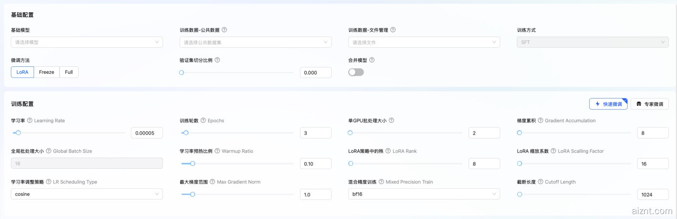Click help icon beside 训练数据-文件管理
Image resolution: width=677 pixels, height=219 pixels.
pos(393,30)
